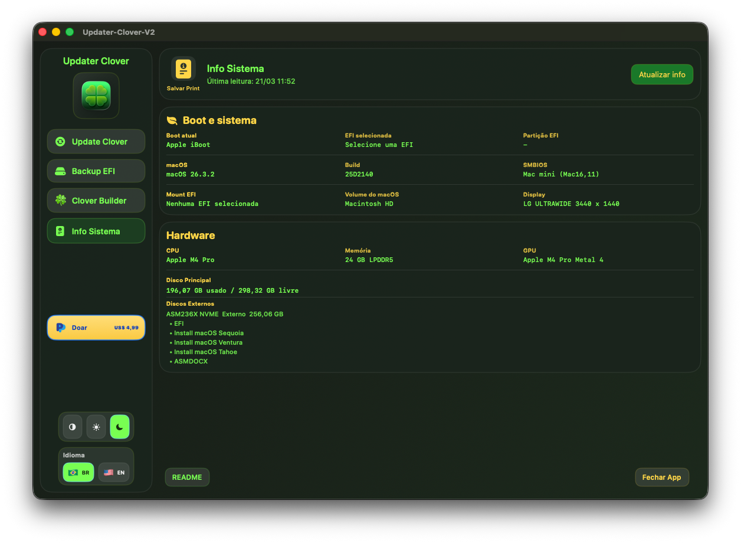Open the Info Sistema section
This screenshot has width=741, height=543.
(x=96, y=231)
